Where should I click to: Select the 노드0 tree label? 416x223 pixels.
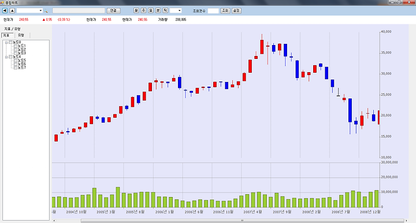[x=17, y=42]
